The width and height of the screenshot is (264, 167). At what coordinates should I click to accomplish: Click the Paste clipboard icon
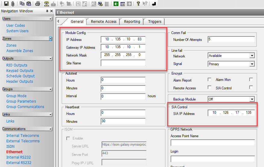coord(29,4)
